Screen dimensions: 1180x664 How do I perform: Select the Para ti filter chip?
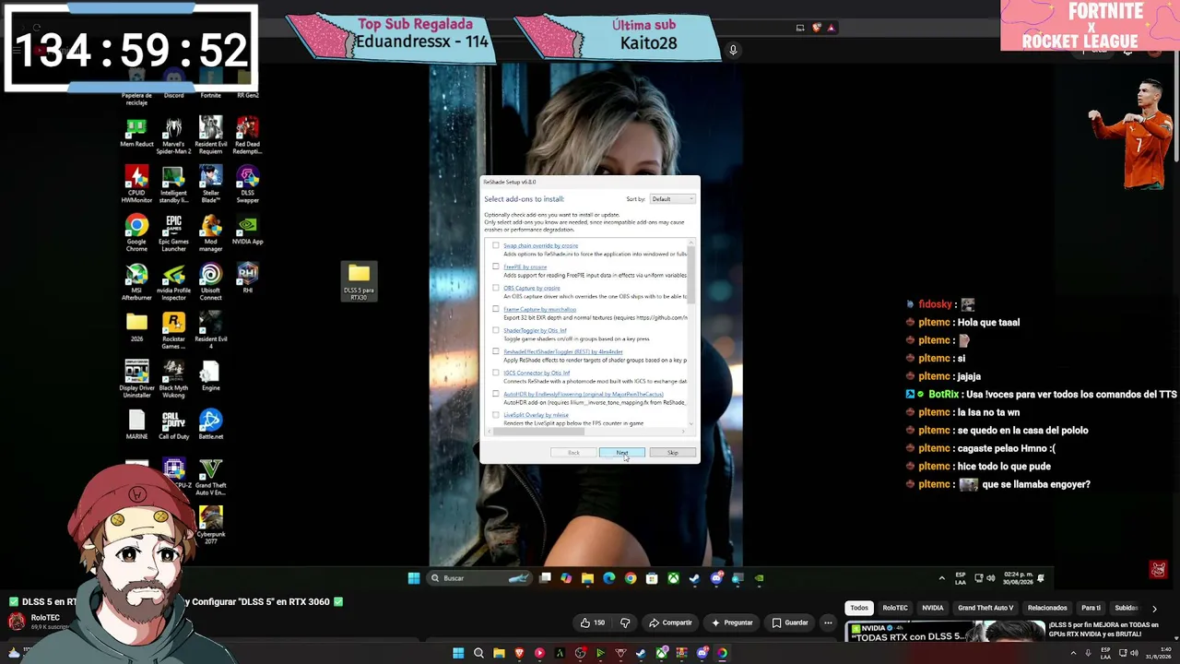click(x=1091, y=608)
